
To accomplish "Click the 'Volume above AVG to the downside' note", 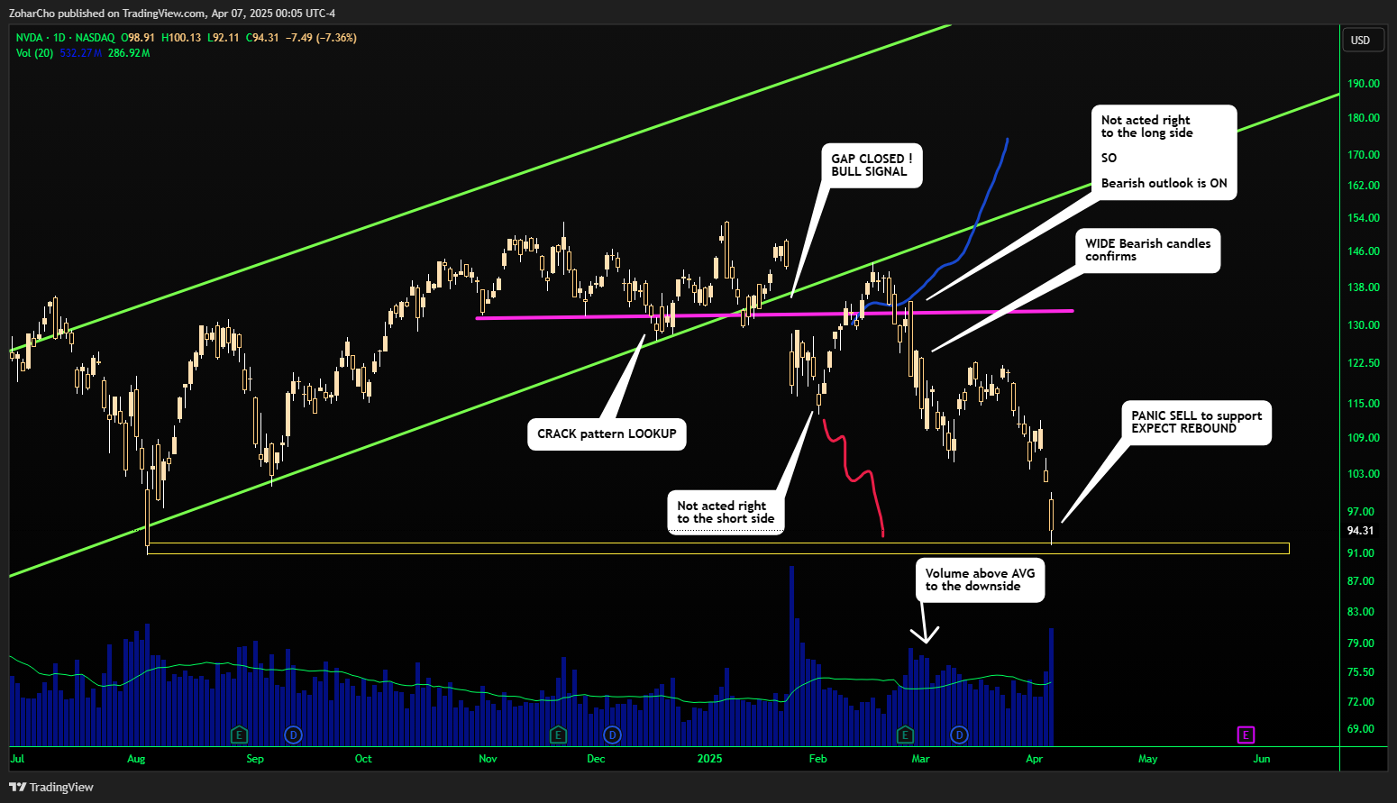I will pyautogui.click(x=981, y=579).
